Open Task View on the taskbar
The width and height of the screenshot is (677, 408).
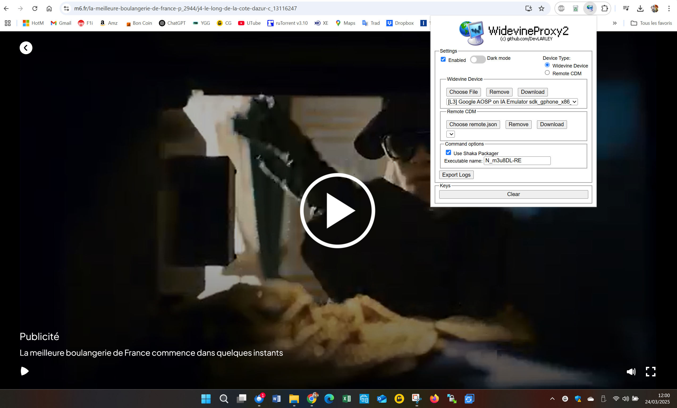(241, 399)
